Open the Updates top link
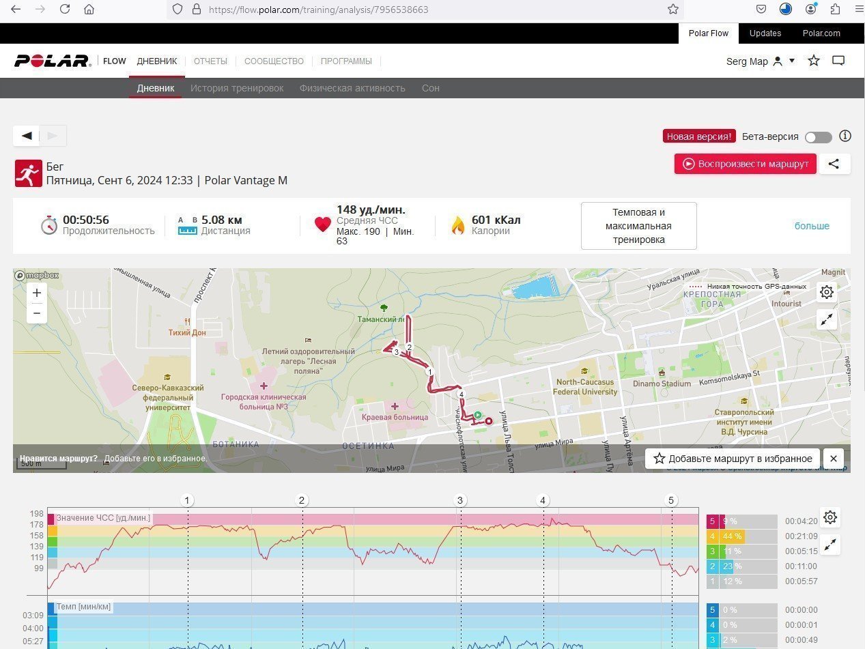Screen dimensions: 865x649 [x=765, y=33]
